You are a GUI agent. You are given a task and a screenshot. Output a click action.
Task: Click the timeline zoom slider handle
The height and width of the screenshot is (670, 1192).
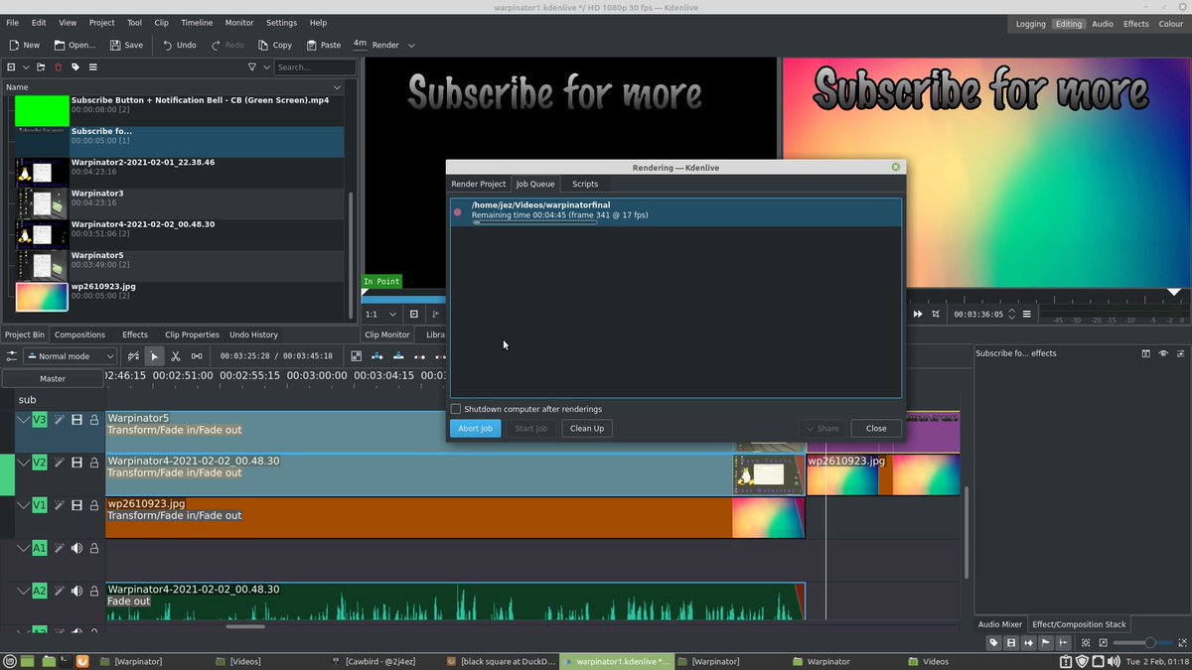(x=1149, y=643)
